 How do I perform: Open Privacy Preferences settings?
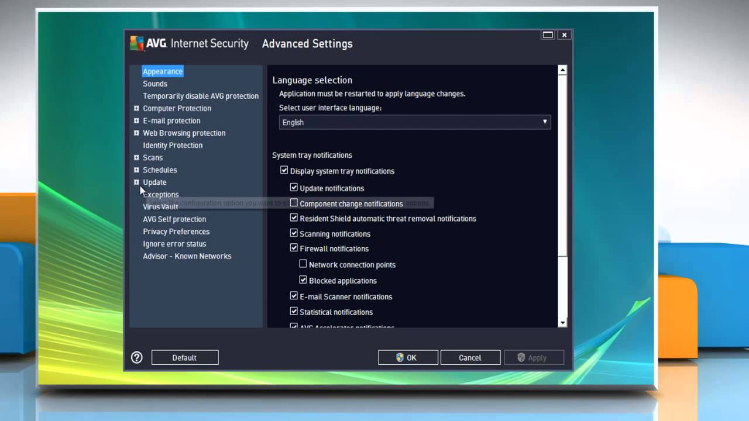[x=176, y=232]
